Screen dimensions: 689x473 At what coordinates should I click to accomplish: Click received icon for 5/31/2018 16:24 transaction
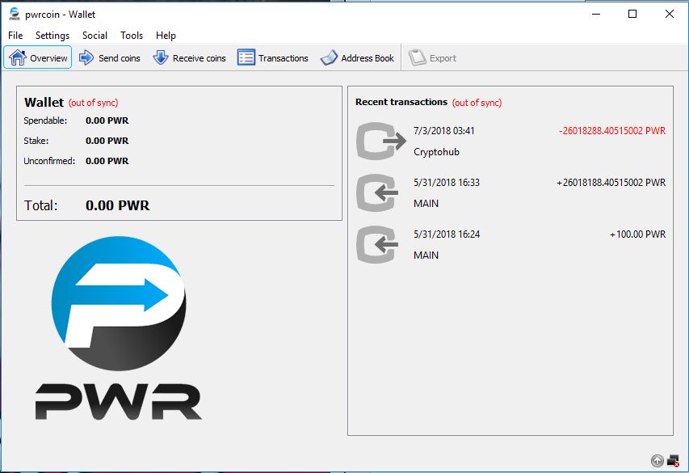tap(378, 245)
